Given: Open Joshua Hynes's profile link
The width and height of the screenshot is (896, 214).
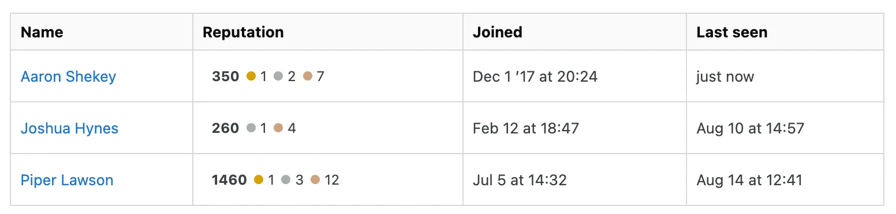Looking at the screenshot, I should [x=69, y=128].
